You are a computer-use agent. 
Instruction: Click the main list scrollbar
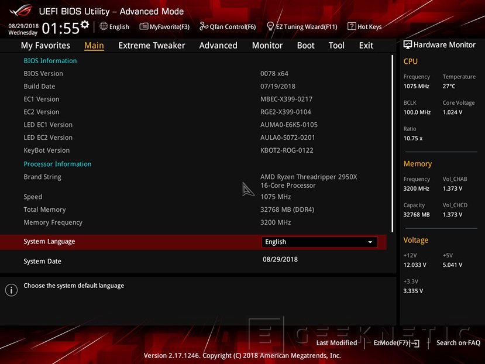pyautogui.click(x=392, y=143)
